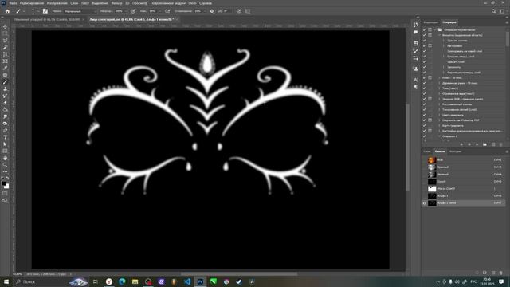This screenshot has height=287, width=510.
Task: Switch to the Слои panel tab
Action: point(427,151)
